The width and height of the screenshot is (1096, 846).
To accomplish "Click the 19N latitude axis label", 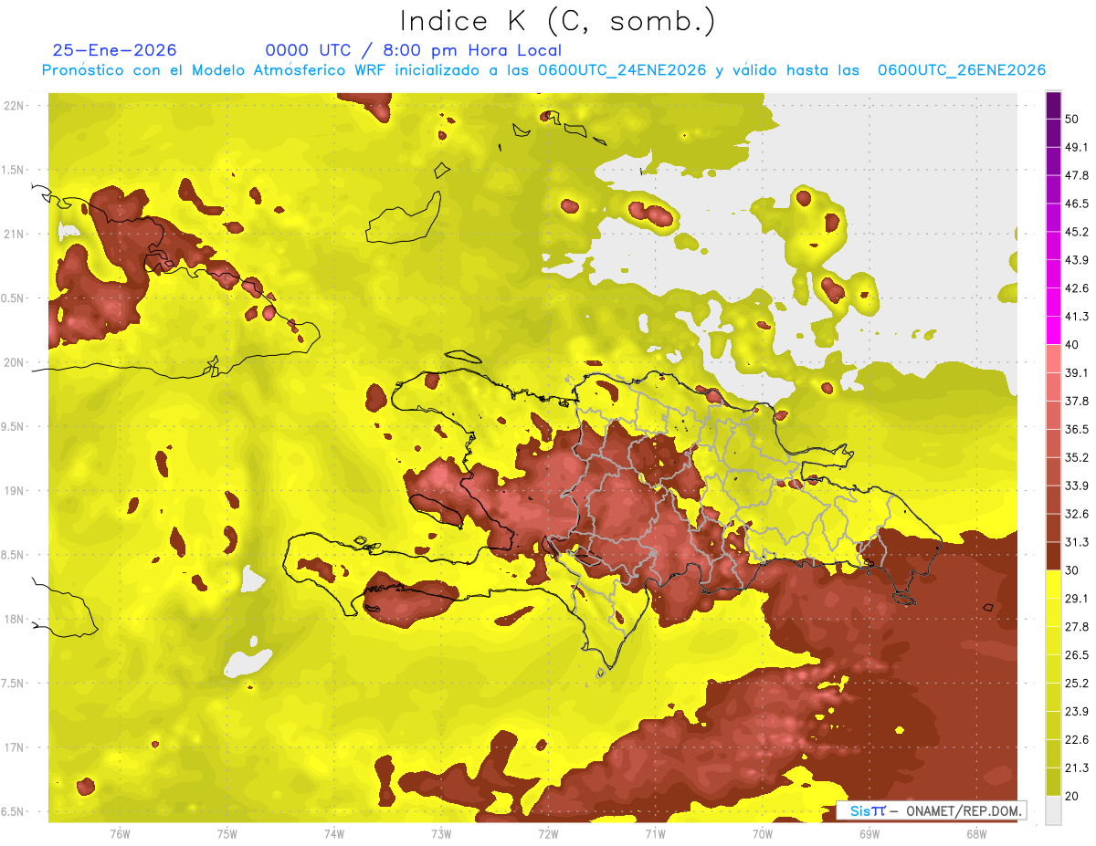I will tap(15, 491).
